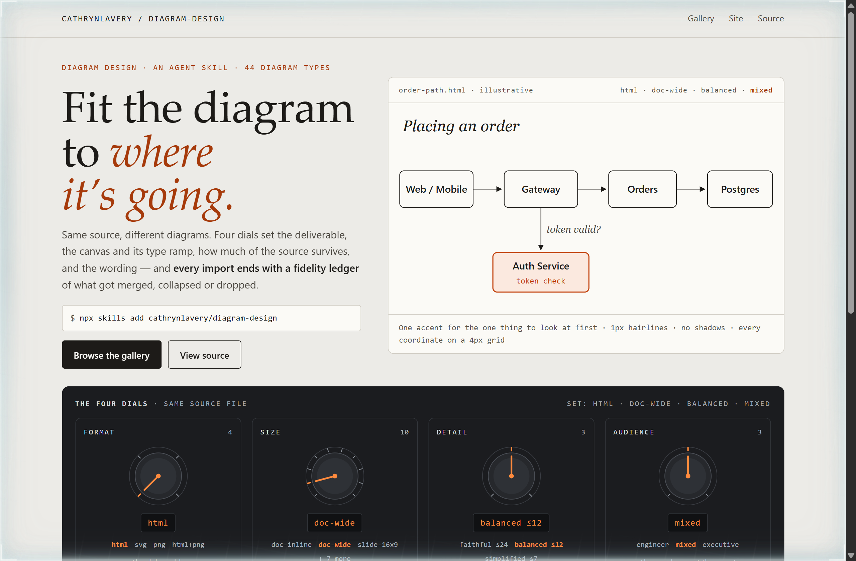The height and width of the screenshot is (561, 856).
Task: Click the Web / Mobile diagram node
Action: pyautogui.click(x=436, y=189)
